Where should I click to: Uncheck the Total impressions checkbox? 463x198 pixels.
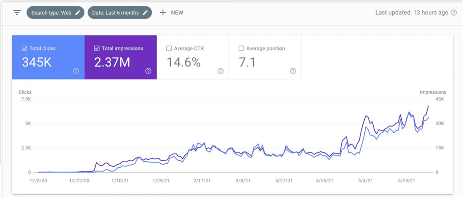pos(97,49)
